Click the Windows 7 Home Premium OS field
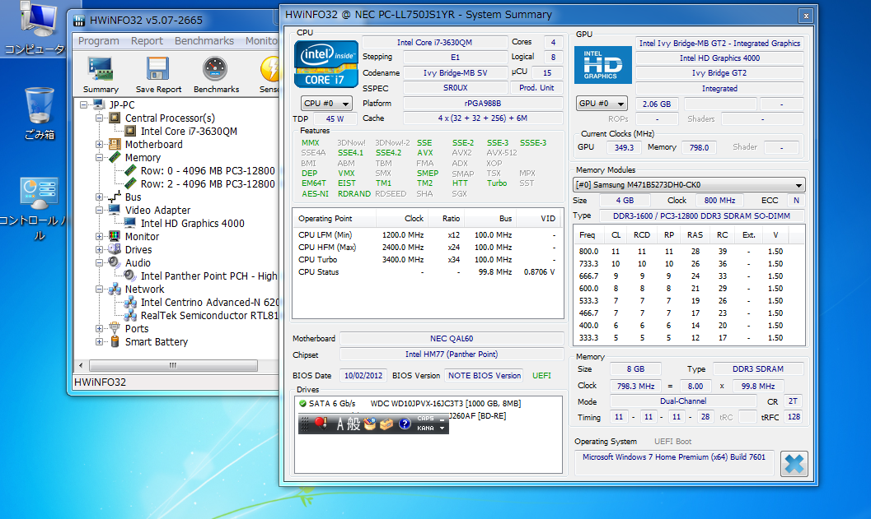Image resolution: width=871 pixels, height=519 pixels. pyautogui.click(x=674, y=462)
